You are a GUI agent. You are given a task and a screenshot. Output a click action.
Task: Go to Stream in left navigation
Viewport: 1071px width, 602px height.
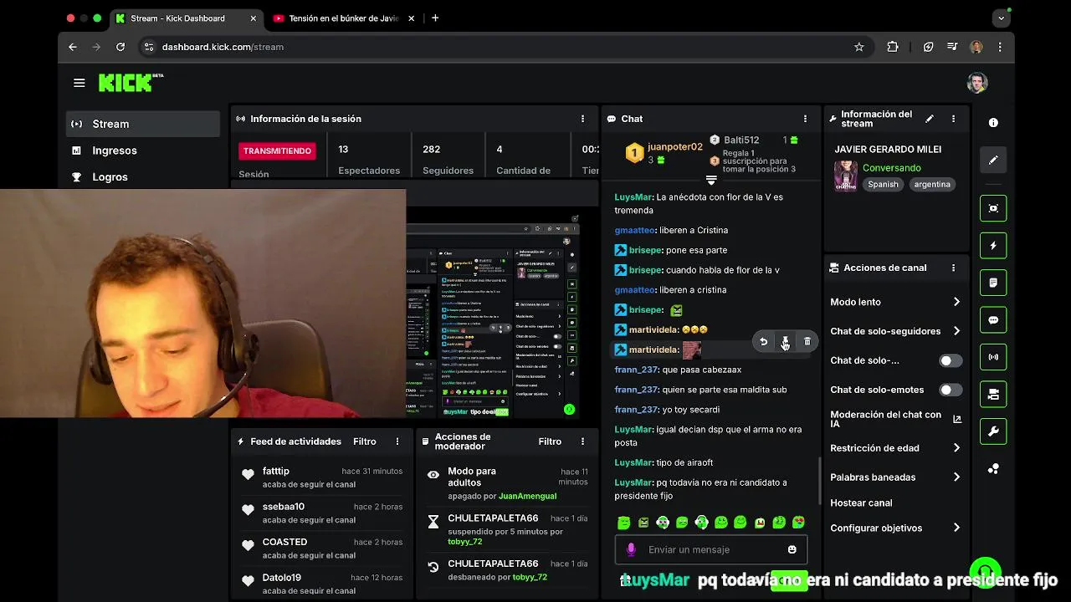tap(143, 124)
